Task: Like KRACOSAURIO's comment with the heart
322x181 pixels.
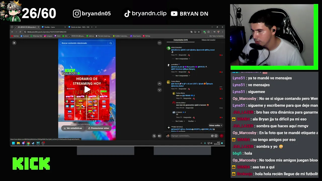Action: (x=221, y=55)
